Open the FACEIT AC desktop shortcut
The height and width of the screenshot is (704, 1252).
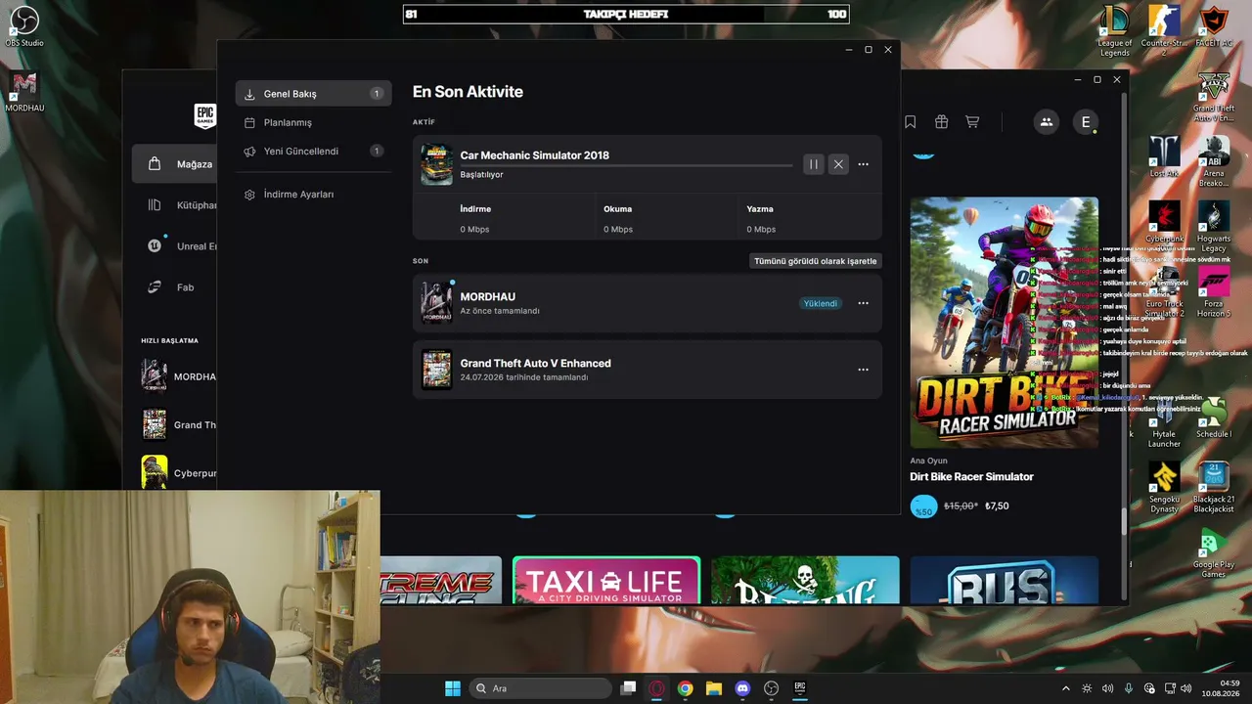click(x=1214, y=27)
